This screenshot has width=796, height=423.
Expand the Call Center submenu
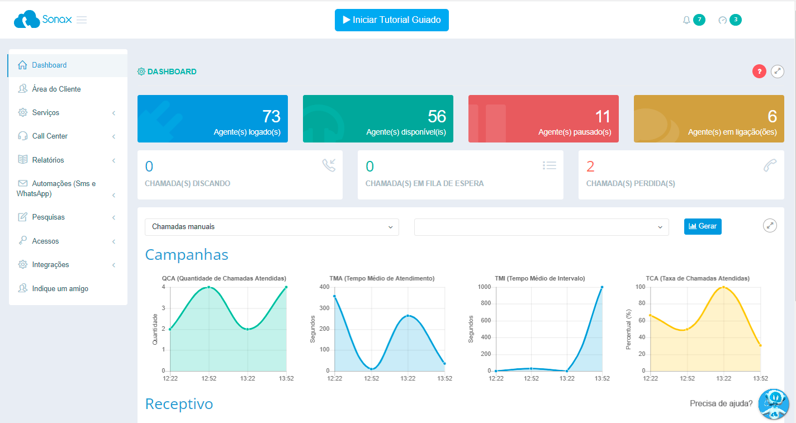coord(68,136)
